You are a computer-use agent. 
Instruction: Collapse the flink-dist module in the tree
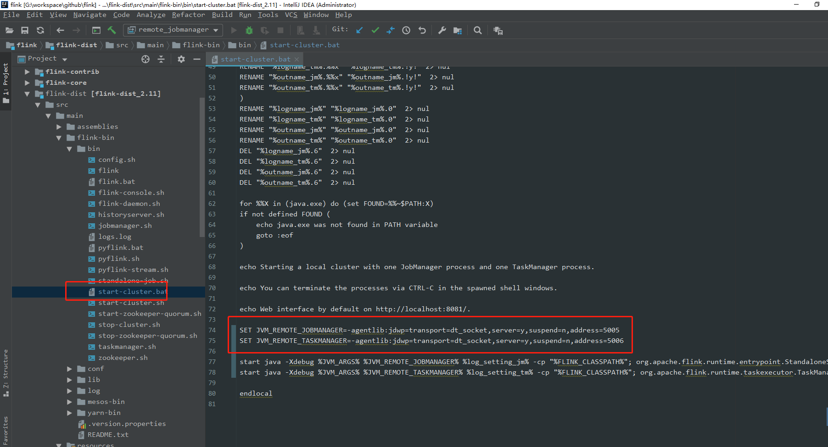point(27,94)
